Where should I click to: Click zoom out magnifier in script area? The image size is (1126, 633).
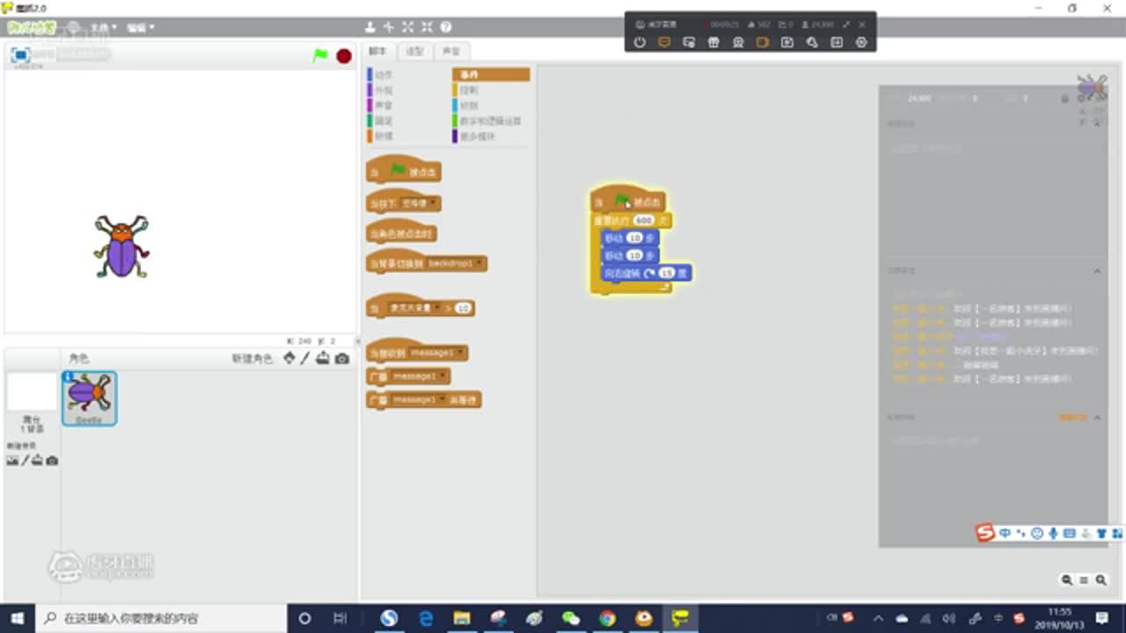(1067, 580)
